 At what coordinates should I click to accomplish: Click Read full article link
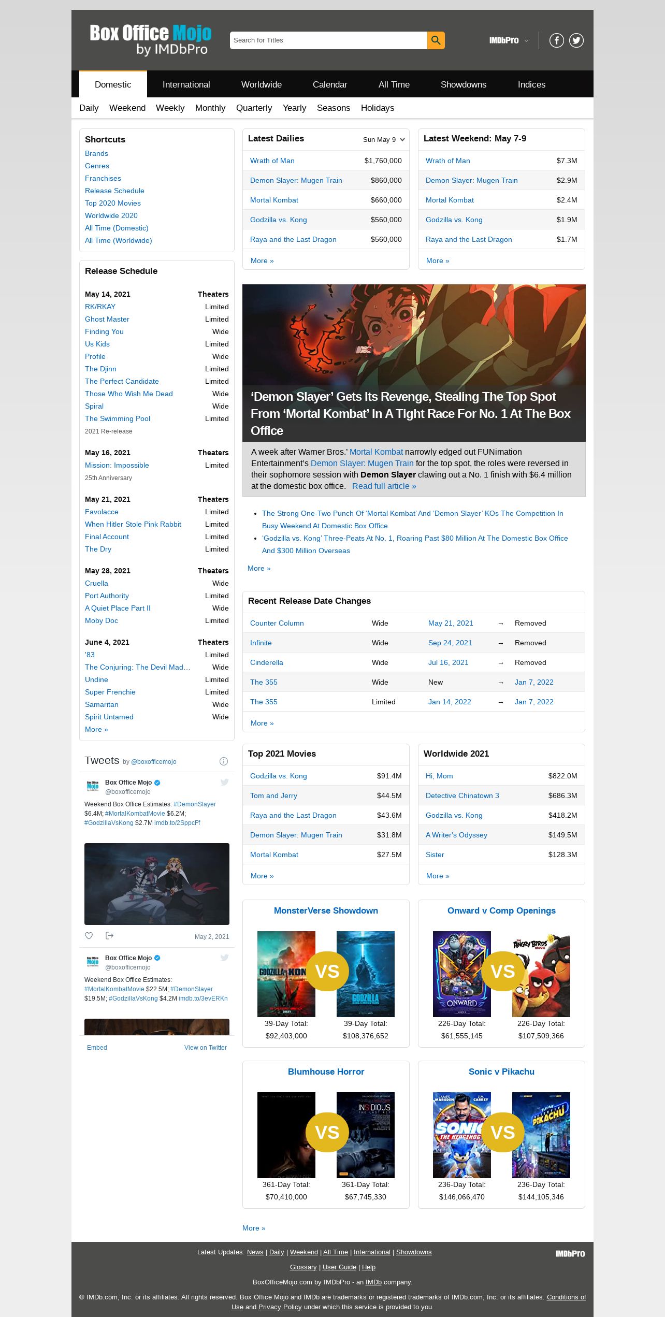tap(384, 486)
